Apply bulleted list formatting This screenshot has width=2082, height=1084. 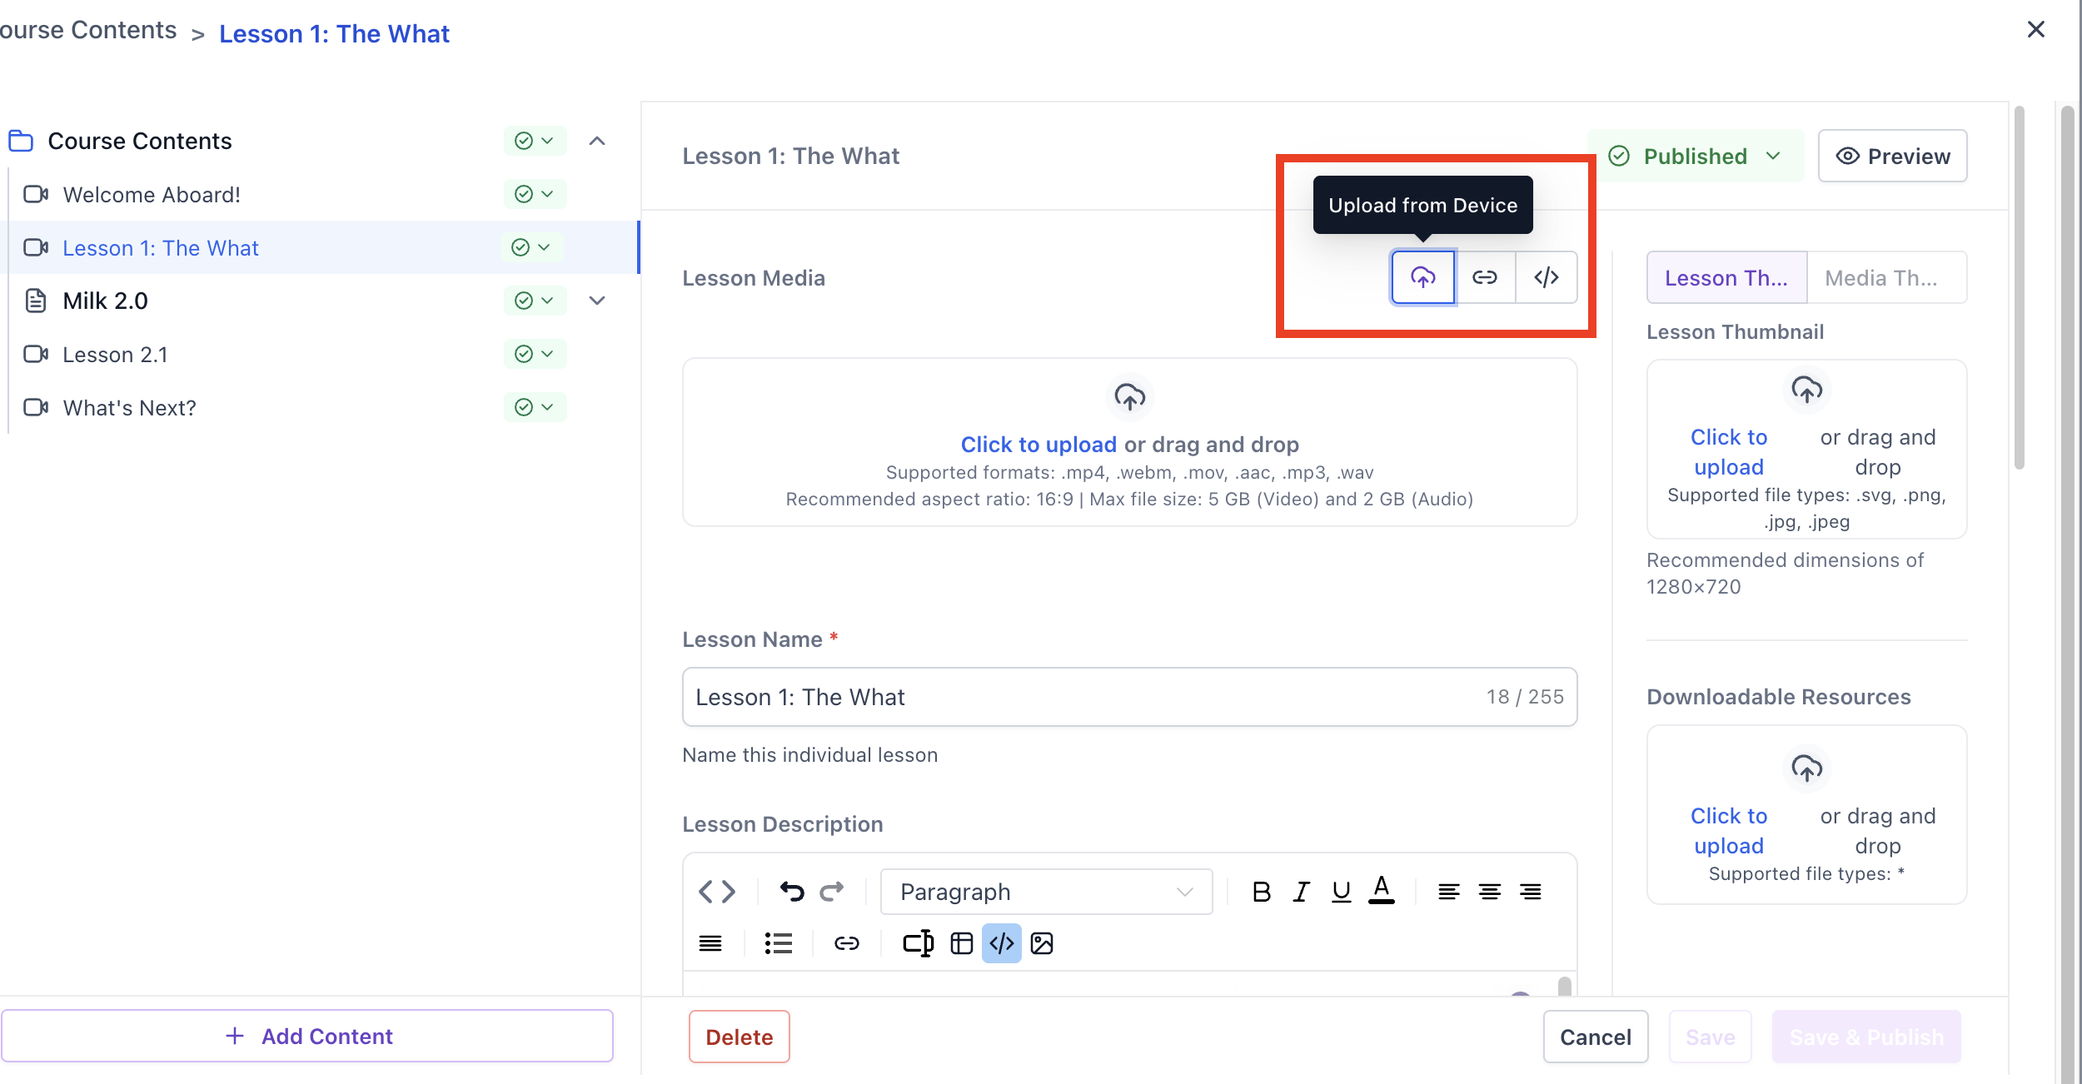pos(778,943)
